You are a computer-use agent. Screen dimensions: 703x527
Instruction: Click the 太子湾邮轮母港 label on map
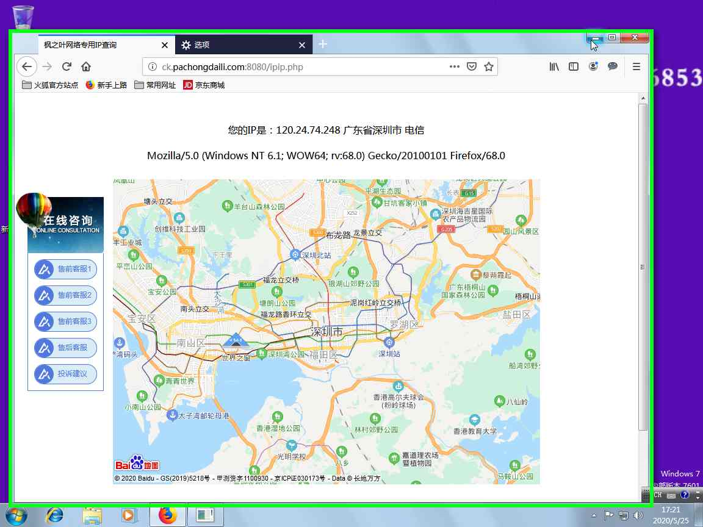click(x=204, y=416)
